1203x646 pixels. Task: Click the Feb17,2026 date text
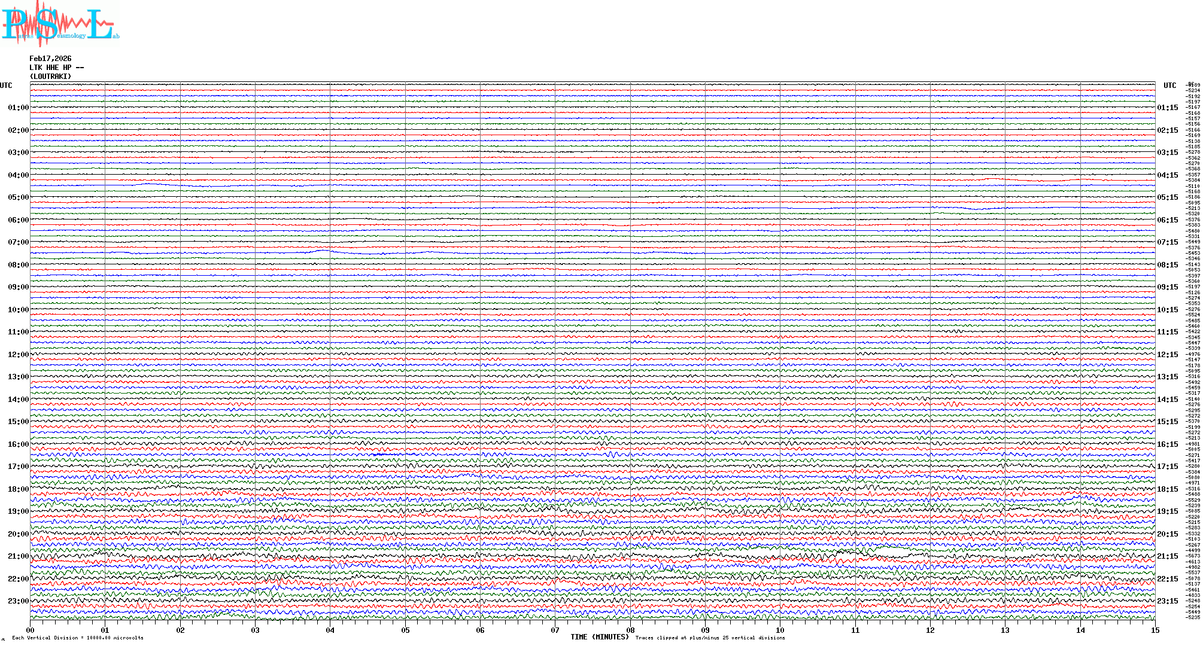[x=50, y=59]
